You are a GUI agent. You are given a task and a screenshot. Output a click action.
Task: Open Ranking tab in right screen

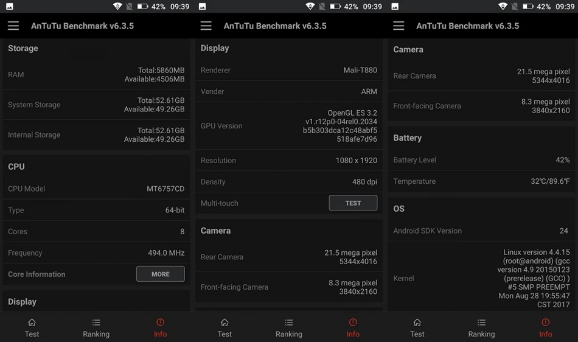[x=481, y=327]
